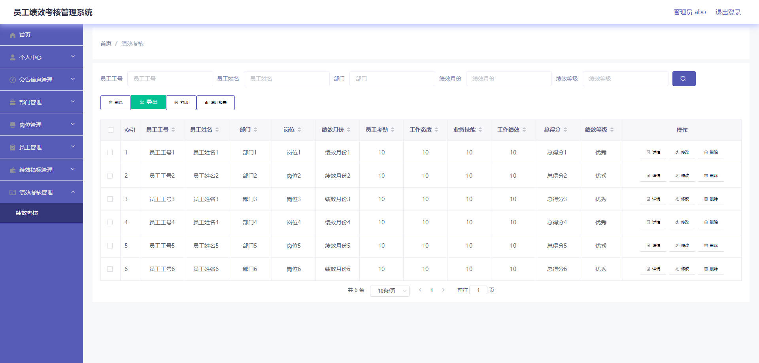Open 详情 for row 员工工号1
The image size is (759, 363).
coord(653,152)
